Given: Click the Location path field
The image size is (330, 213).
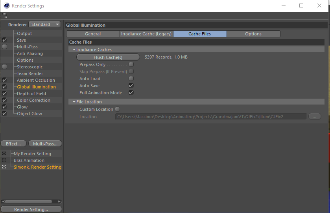Looking at the screenshot, I should click(211, 117).
